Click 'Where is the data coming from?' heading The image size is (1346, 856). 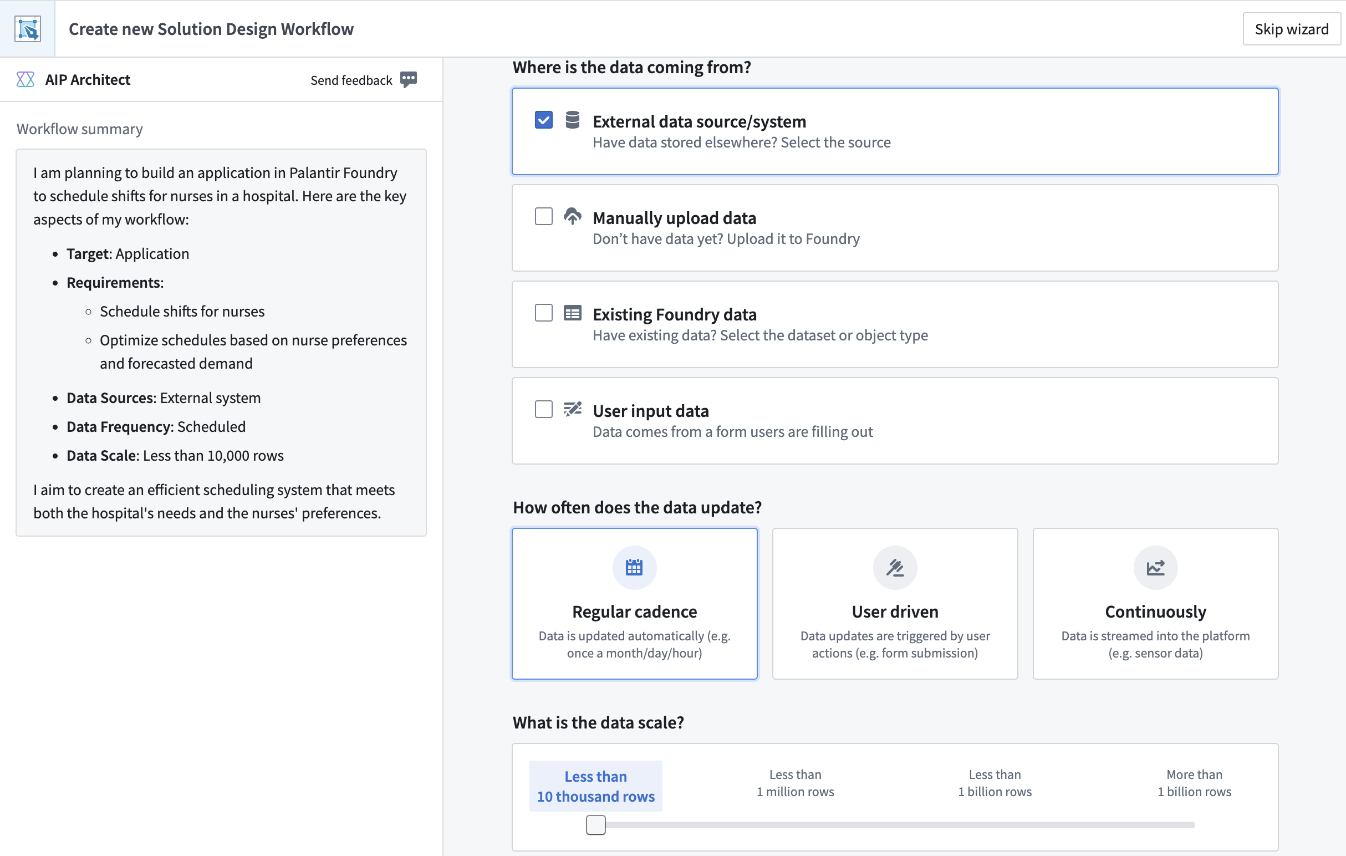[x=631, y=67]
